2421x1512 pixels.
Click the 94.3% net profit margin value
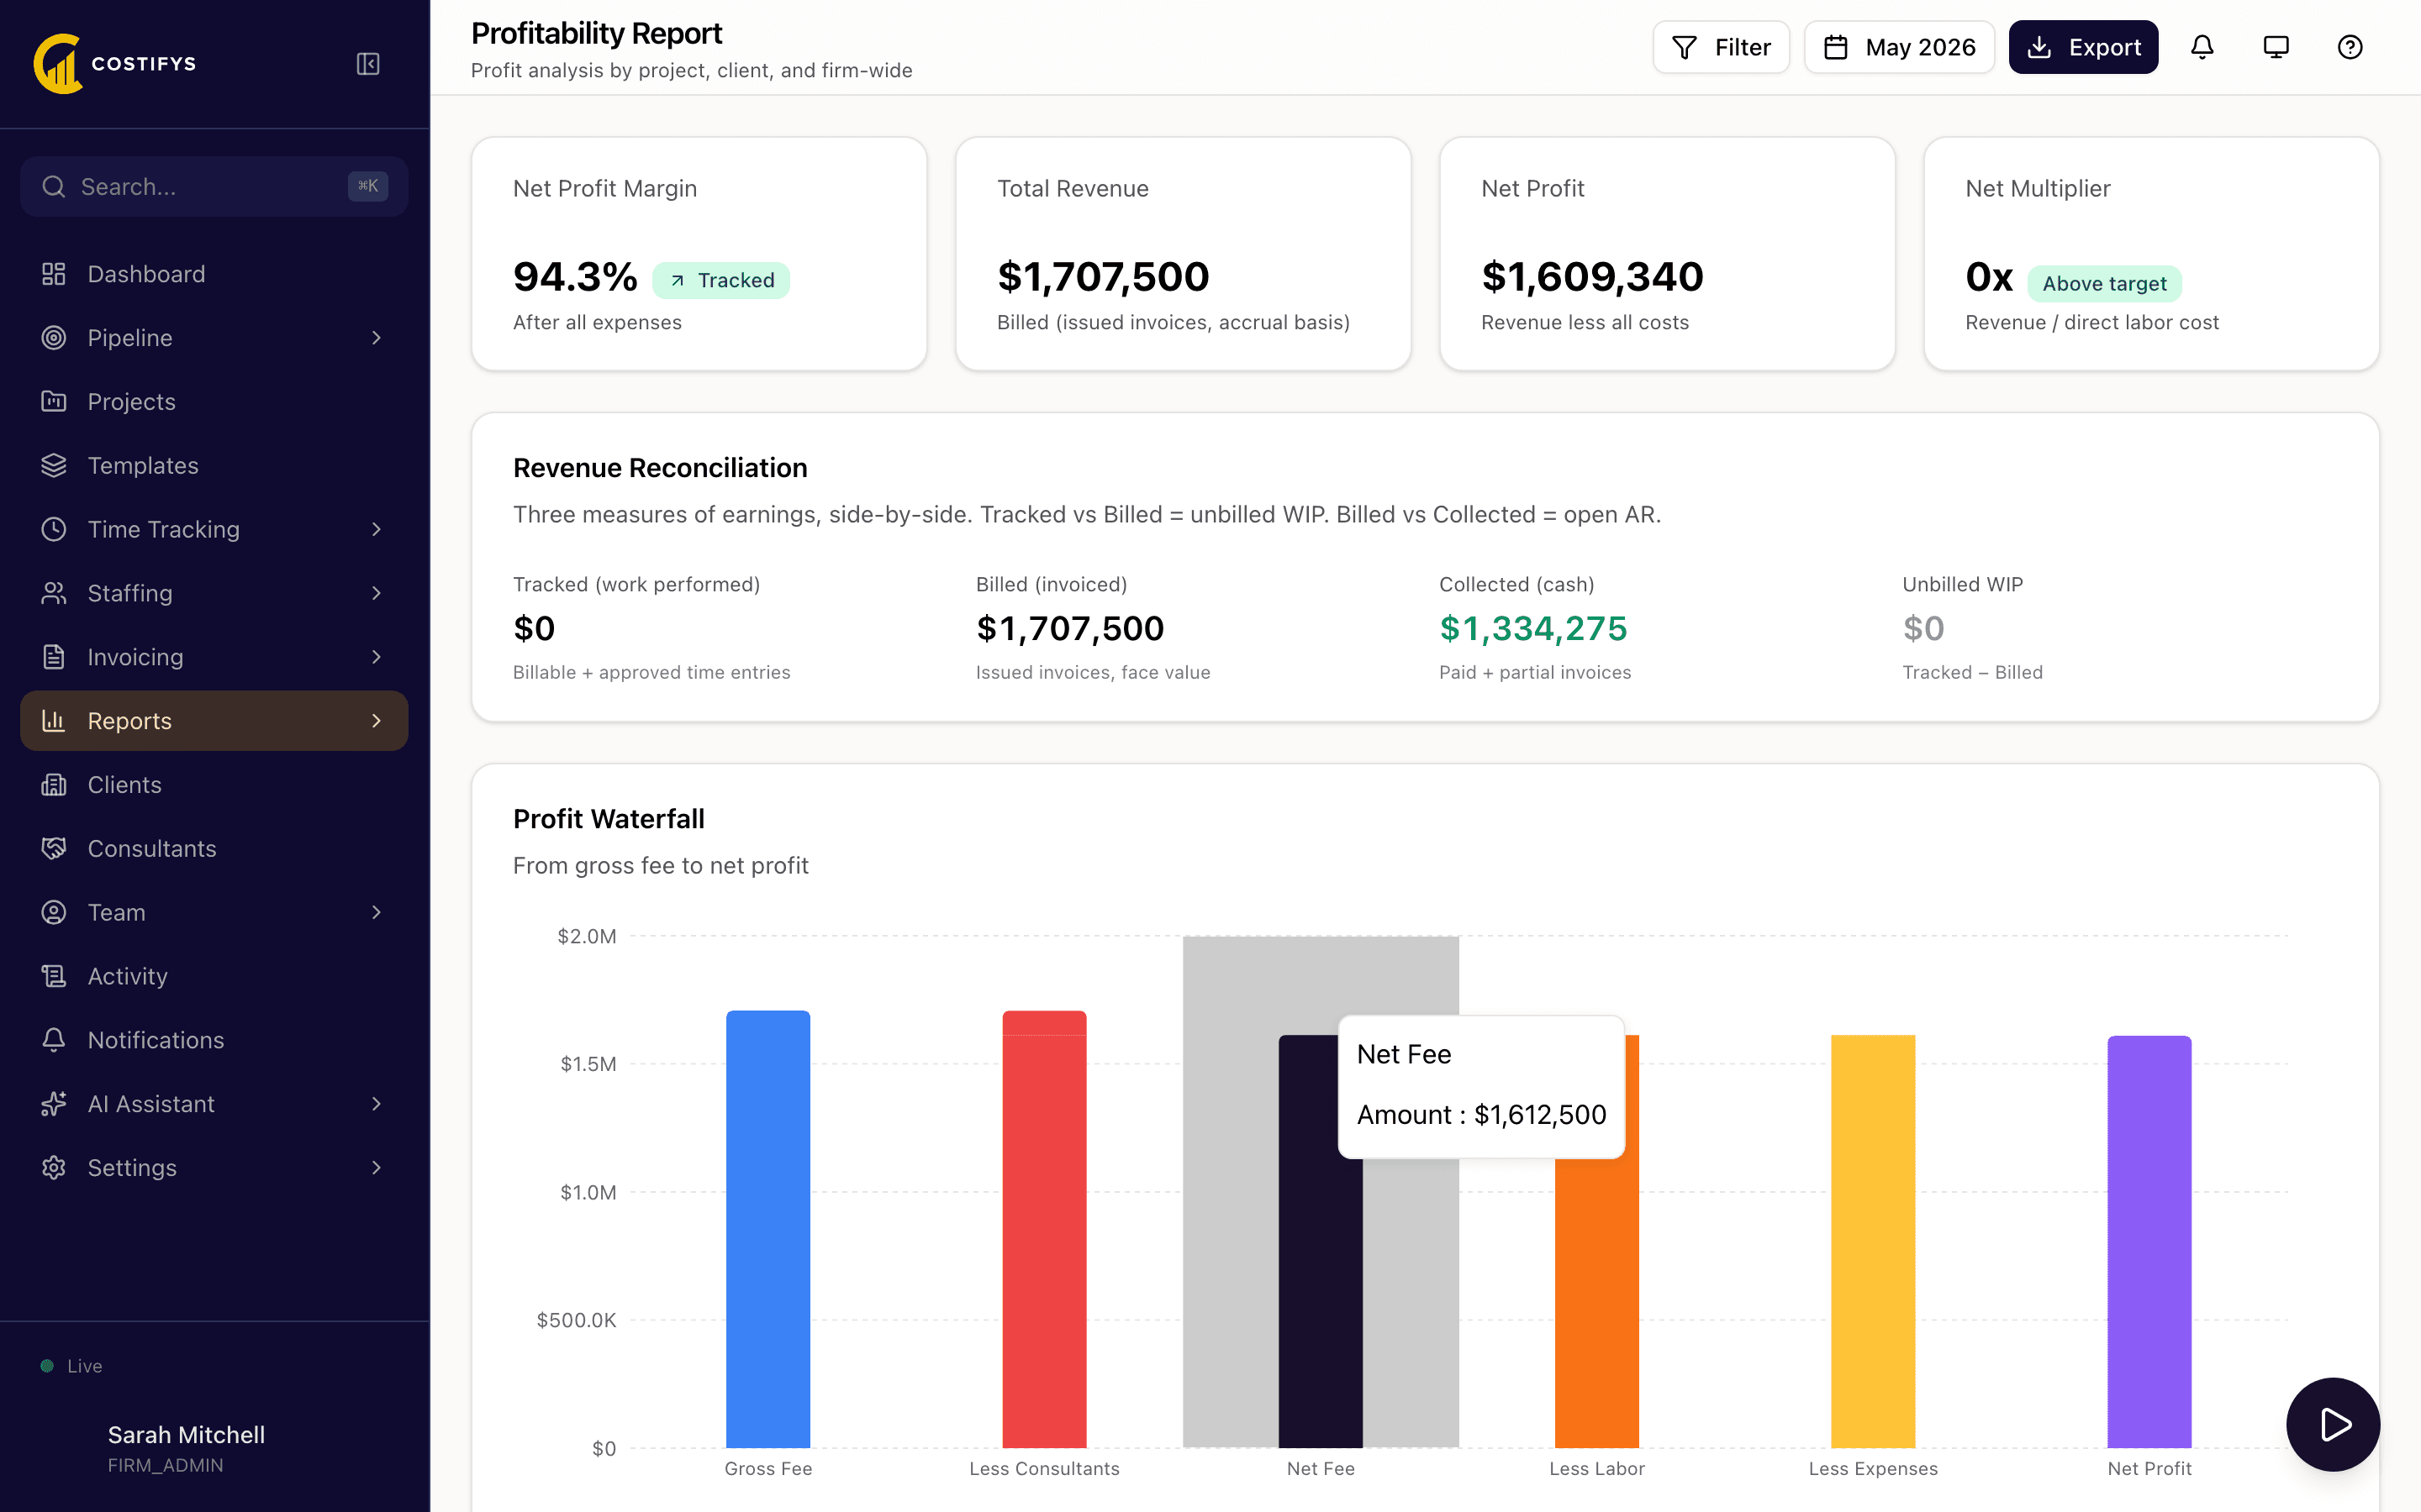click(x=575, y=277)
